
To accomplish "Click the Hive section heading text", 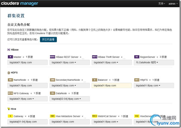I will point(13,109).
